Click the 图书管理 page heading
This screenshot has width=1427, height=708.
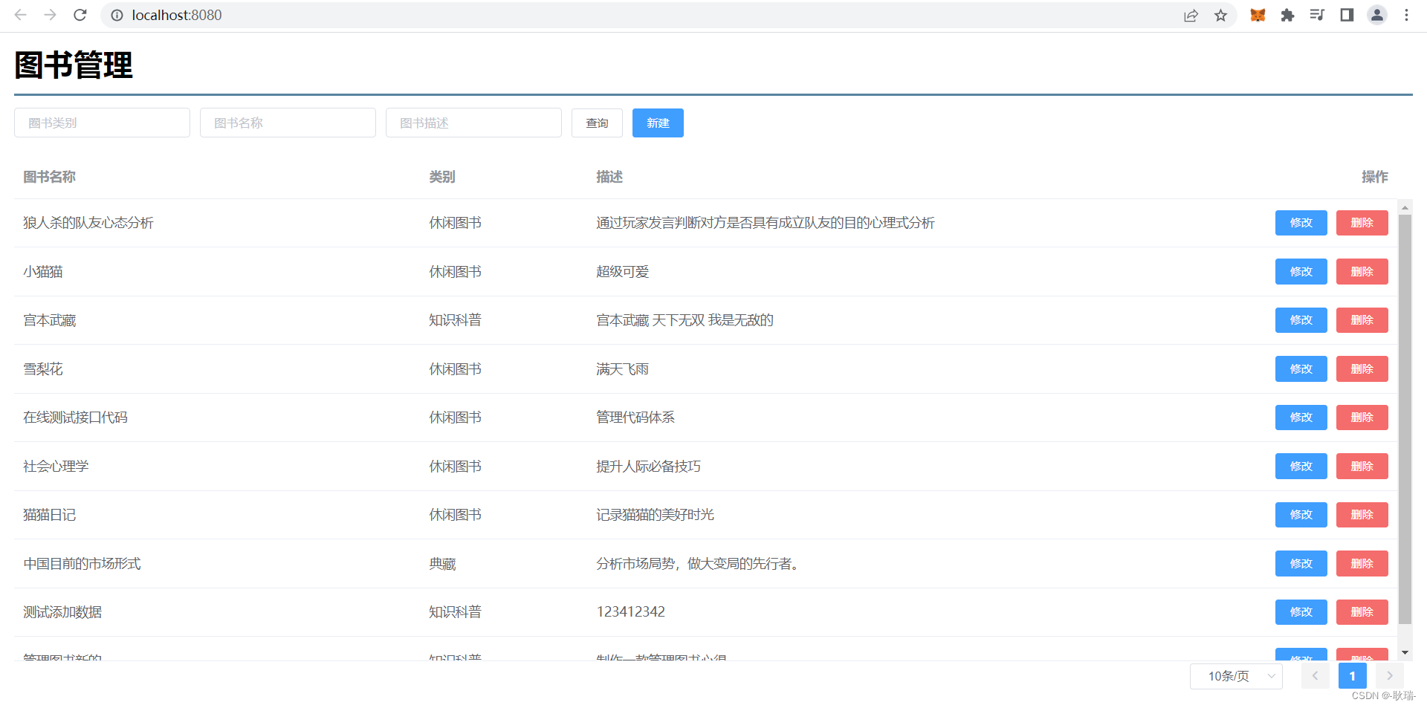(x=74, y=65)
